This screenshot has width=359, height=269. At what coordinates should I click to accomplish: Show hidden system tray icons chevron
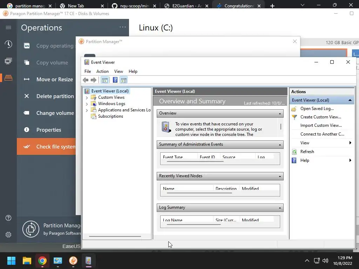(x=307, y=261)
